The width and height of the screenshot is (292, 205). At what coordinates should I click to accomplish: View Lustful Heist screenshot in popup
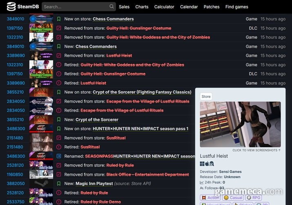click(240, 124)
